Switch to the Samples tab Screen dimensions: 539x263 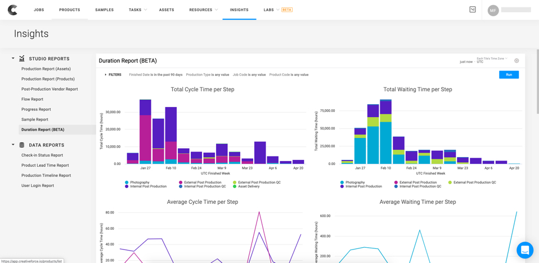104,10
